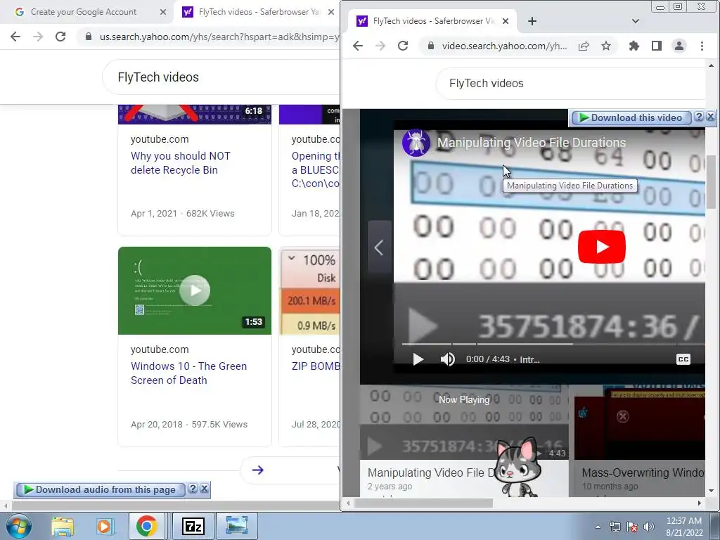720x540 pixels.
Task: Close the Download this video bar
Action: [x=710, y=117]
